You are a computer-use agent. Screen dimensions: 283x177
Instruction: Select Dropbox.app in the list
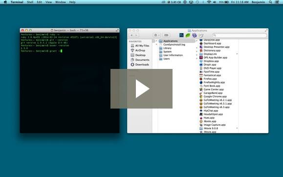coord(209,61)
